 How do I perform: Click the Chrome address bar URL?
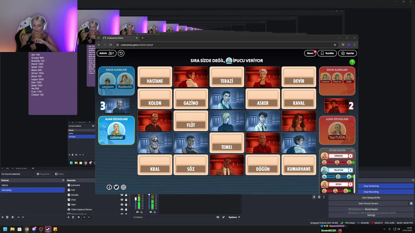pos(136,45)
